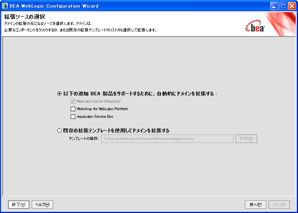Click the Configuration Wizard title bar icon

[x=5, y=6]
